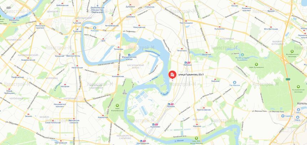Click the Коломенская metro station label
Screen dimensions: 307x145
tap(118, 76)
